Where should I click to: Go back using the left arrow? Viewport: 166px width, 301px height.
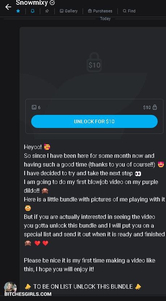tap(8, 7)
